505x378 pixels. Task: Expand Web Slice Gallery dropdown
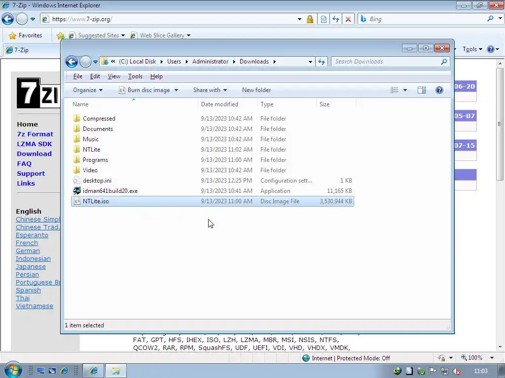point(188,35)
